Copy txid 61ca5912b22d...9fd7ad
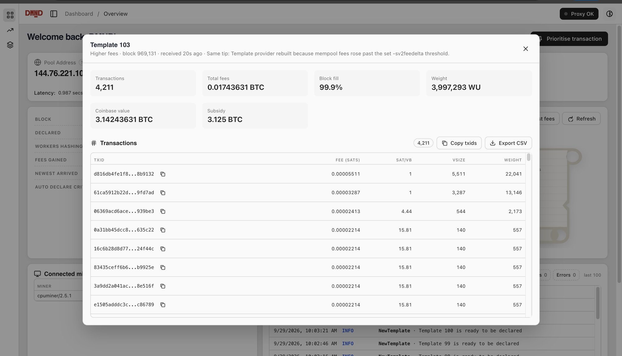 163,193
